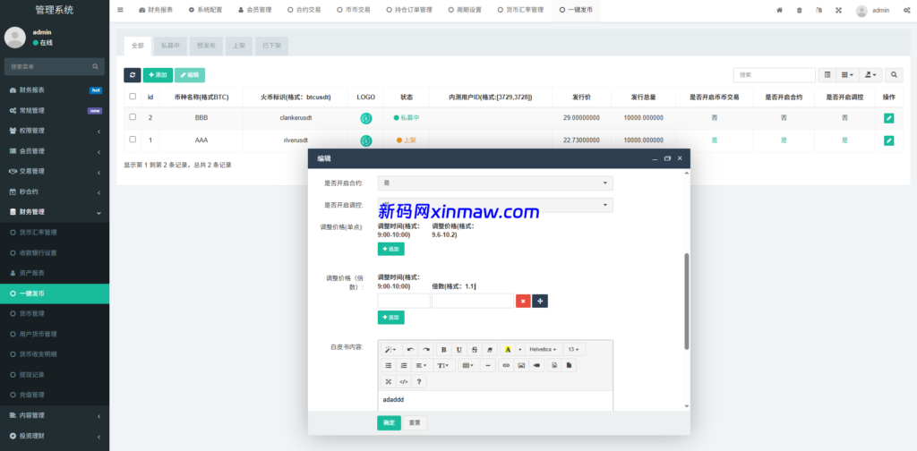Open the editor style magic wand dropdown

click(x=390, y=349)
